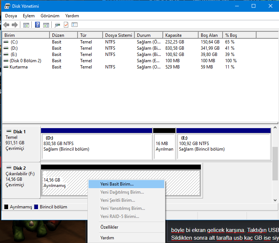Select the 16 MB unallocated partition block
Screen dimensions: 279x243
pyautogui.click(x=164, y=144)
